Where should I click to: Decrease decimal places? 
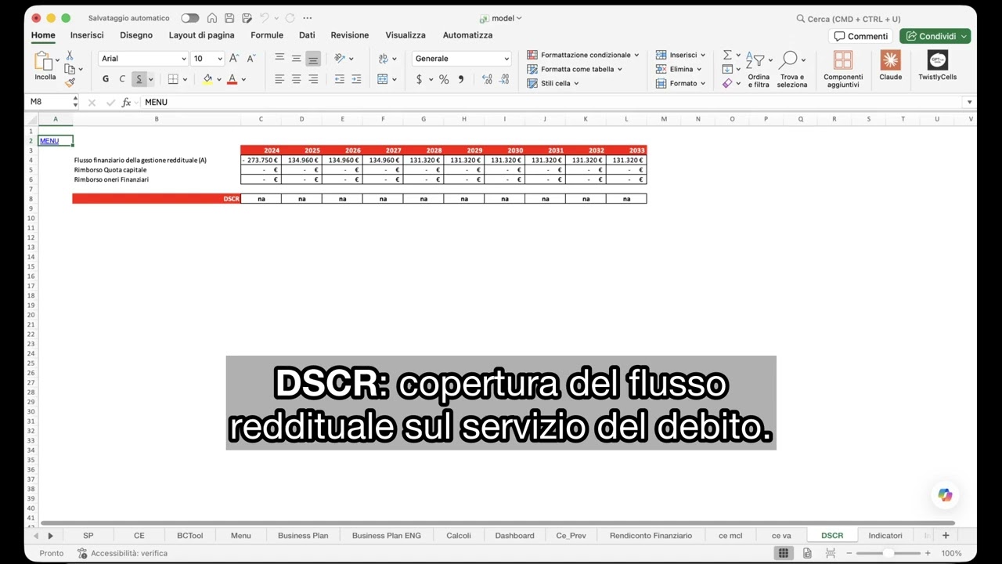(x=505, y=79)
